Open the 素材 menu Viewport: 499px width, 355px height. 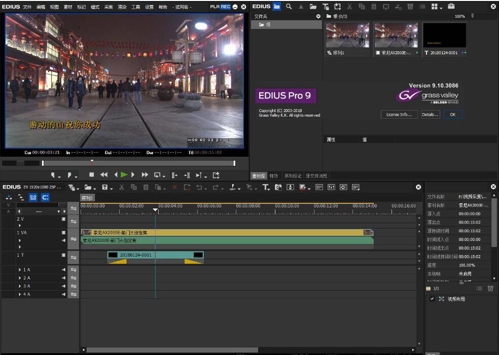click(x=68, y=7)
